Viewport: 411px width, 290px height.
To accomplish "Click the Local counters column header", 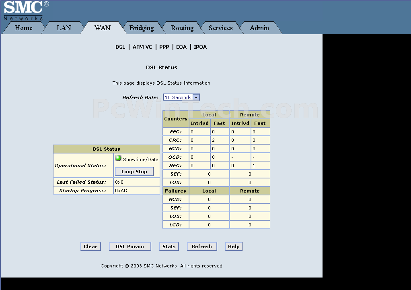I will [209, 115].
